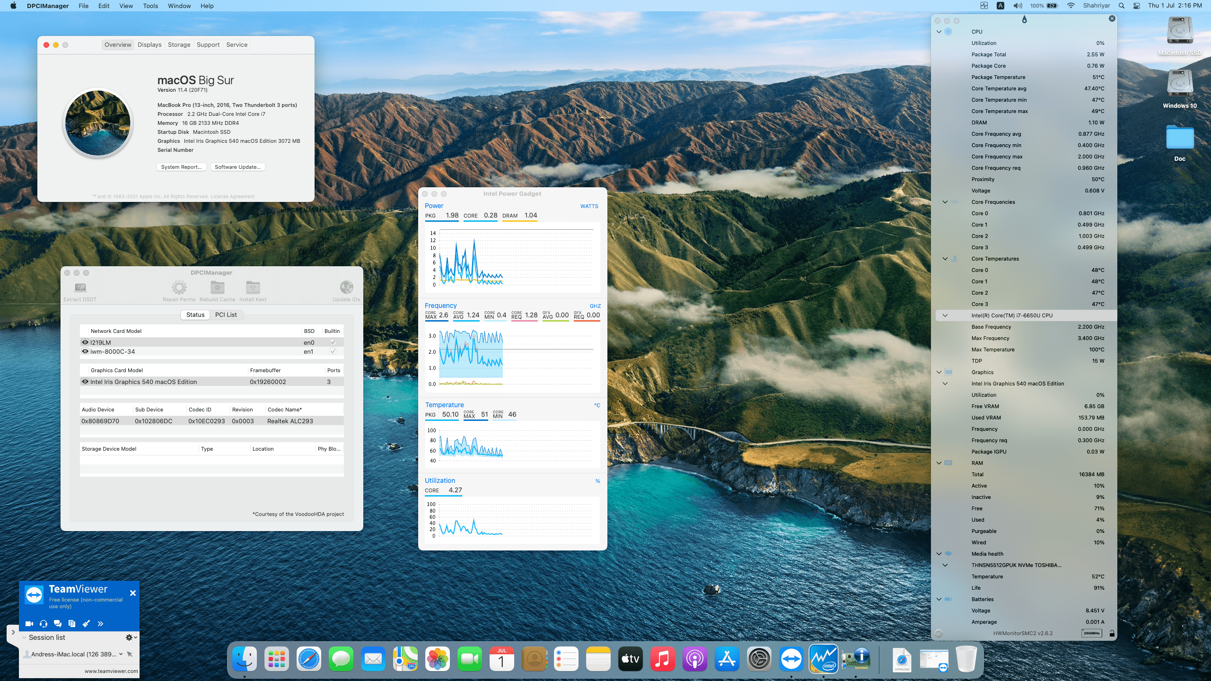This screenshot has height=681, width=1211.
Task: Select the Status tab in DPCIManager
Action: (195, 315)
